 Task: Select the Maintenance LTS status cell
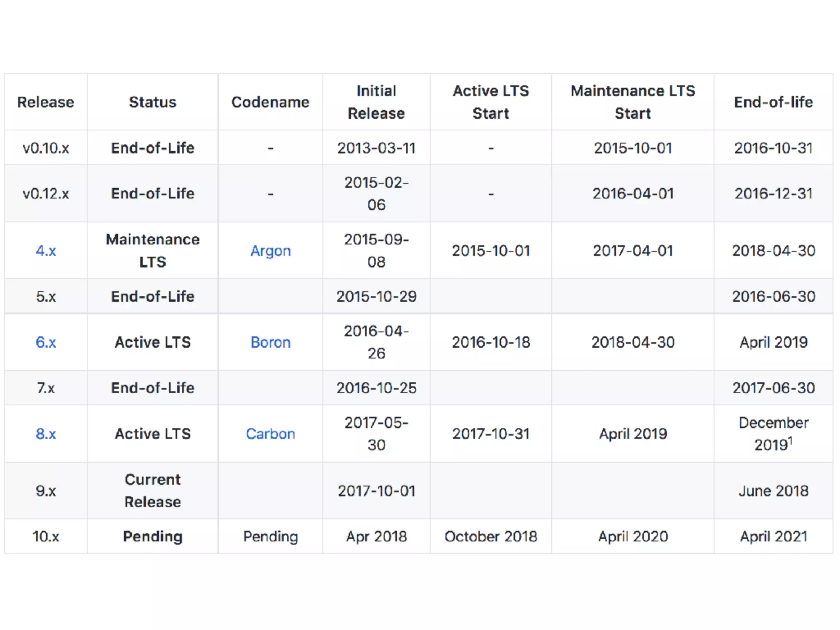tap(153, 251)
